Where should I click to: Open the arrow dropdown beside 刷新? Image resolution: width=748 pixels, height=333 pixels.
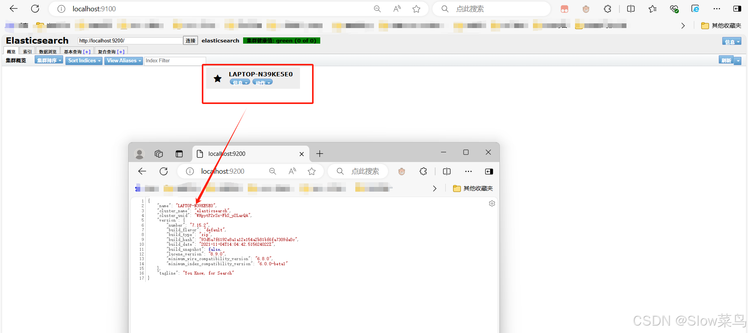pyautogui.click(x=738, y=60)
